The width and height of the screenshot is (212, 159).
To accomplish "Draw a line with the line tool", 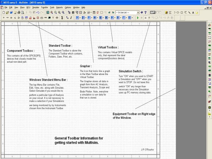I will point(189,12).
